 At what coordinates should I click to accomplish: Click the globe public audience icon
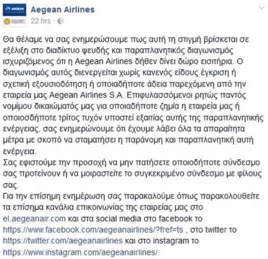[x=60, y=21]
